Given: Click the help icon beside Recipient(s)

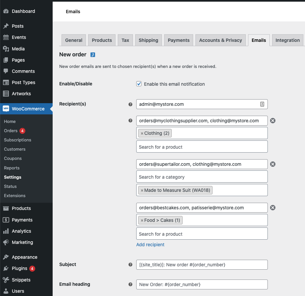Looking at the screenshot, I should [130, 104].
